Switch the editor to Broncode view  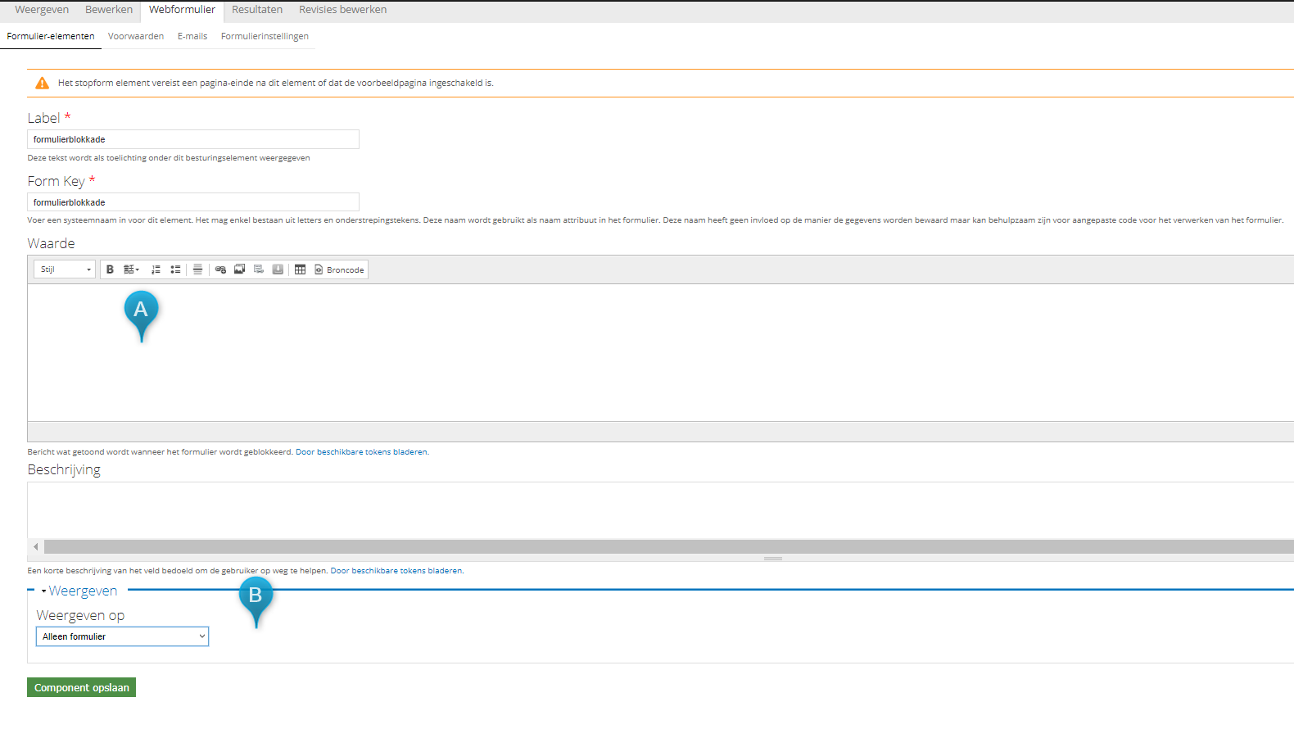(x=339, y=269)
